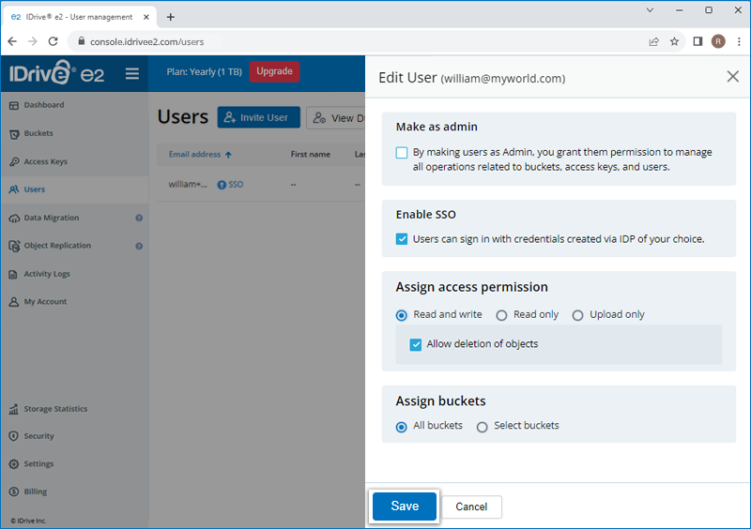Select the Select buckets option
Viewport: 751px width, 529px height.
click(x=483, y=427)
